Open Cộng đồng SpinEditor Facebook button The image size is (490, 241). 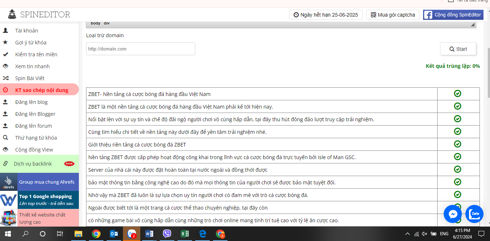point(453,15)
